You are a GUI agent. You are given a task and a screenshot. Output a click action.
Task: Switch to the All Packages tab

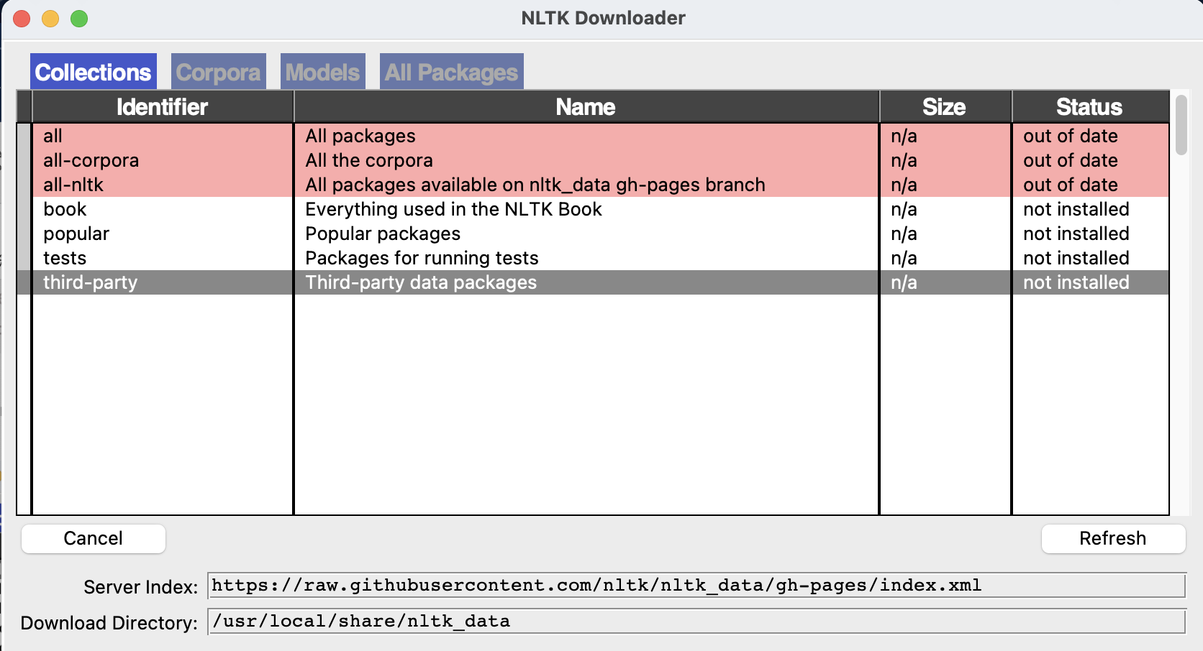451,72
